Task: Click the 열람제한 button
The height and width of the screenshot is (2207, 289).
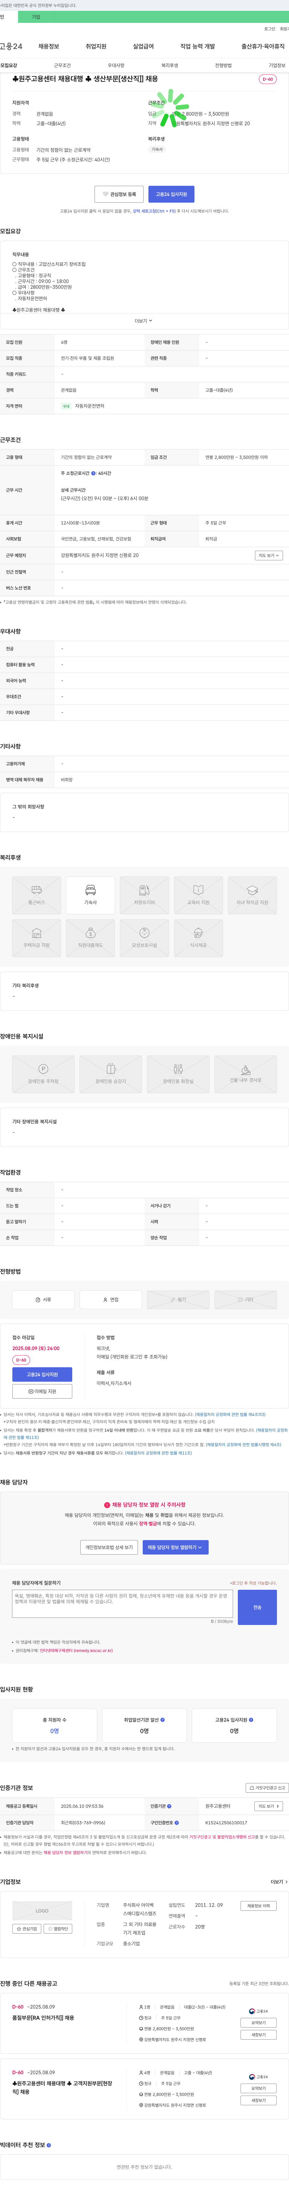Action: (57, 1928)
